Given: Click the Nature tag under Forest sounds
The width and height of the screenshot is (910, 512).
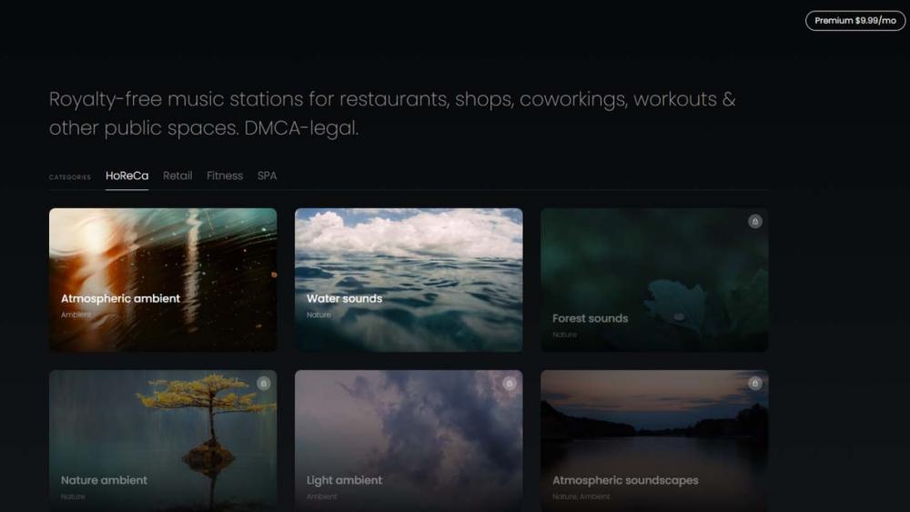Looking at the screenshot, I should coord(564,335).
